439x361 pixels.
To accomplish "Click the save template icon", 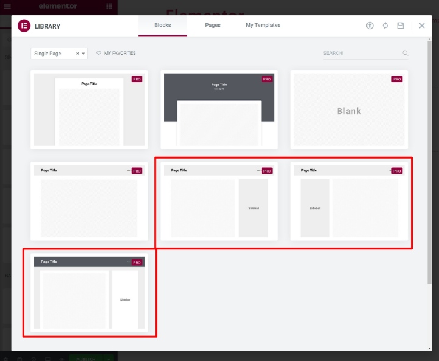I will tap(401, 26).
